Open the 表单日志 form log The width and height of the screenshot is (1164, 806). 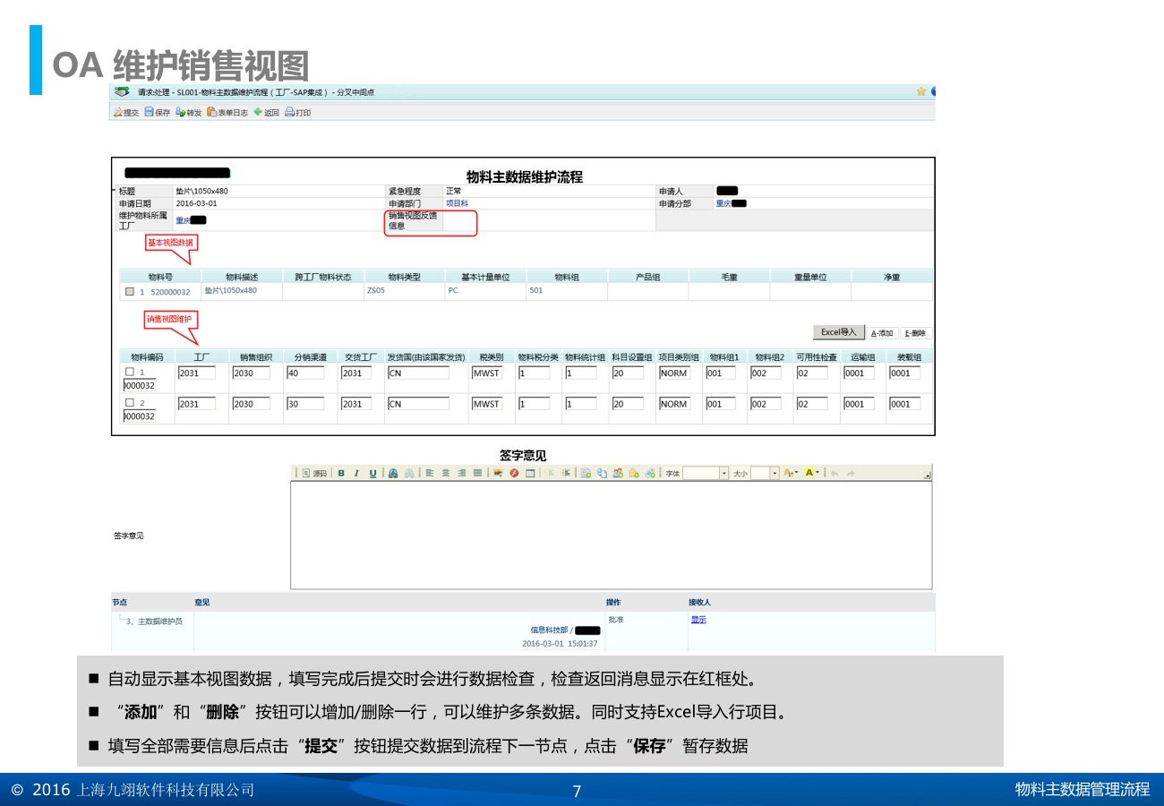click(227, 113)
